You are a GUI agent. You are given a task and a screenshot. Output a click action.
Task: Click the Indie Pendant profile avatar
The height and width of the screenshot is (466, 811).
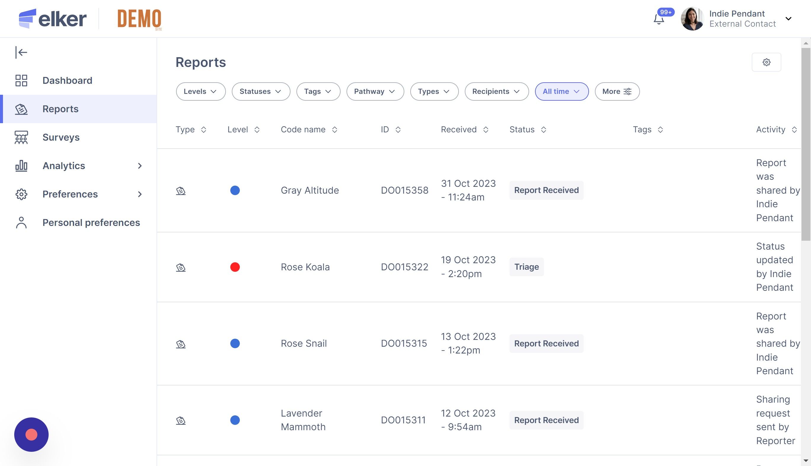click(x=692, y=19)
